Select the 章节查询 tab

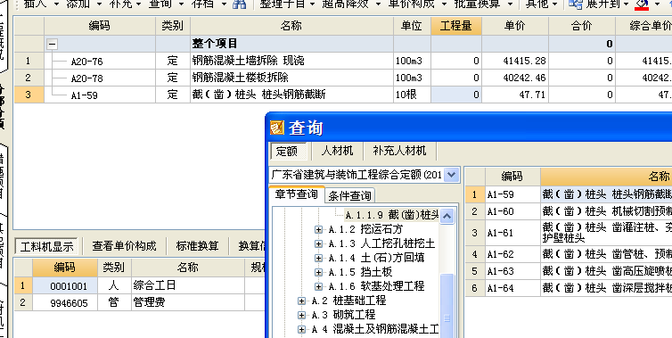pyautogui.click(x=297, y=194)
